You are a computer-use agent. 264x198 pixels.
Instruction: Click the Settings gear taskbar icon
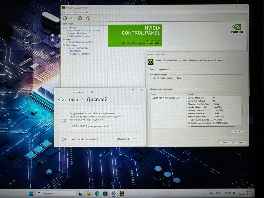tap(114, 193)
